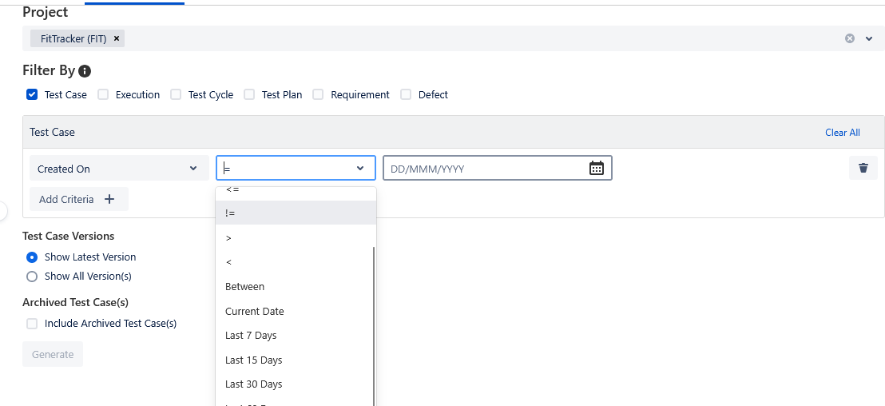Select the Last 7 Days option
The width and height of the screenshot is (885, 406).
pyautogui.click(x=296, y=336)
